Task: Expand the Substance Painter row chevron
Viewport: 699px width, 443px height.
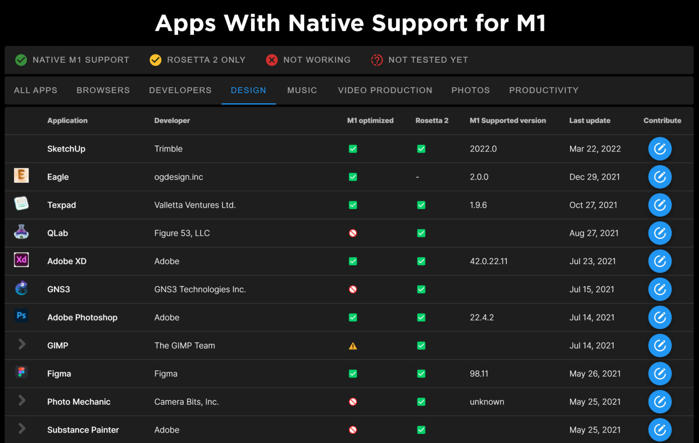Action: click(x=21, y=428)
